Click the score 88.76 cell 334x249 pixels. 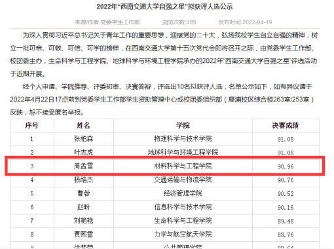pos(286,235)
